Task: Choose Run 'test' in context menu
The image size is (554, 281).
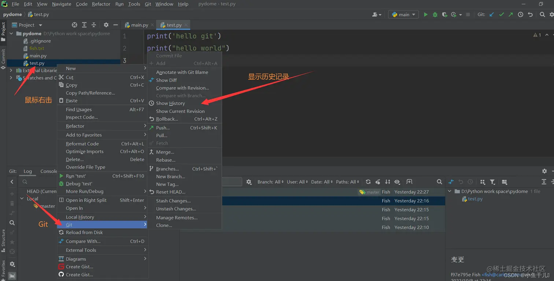Action: 102,176
